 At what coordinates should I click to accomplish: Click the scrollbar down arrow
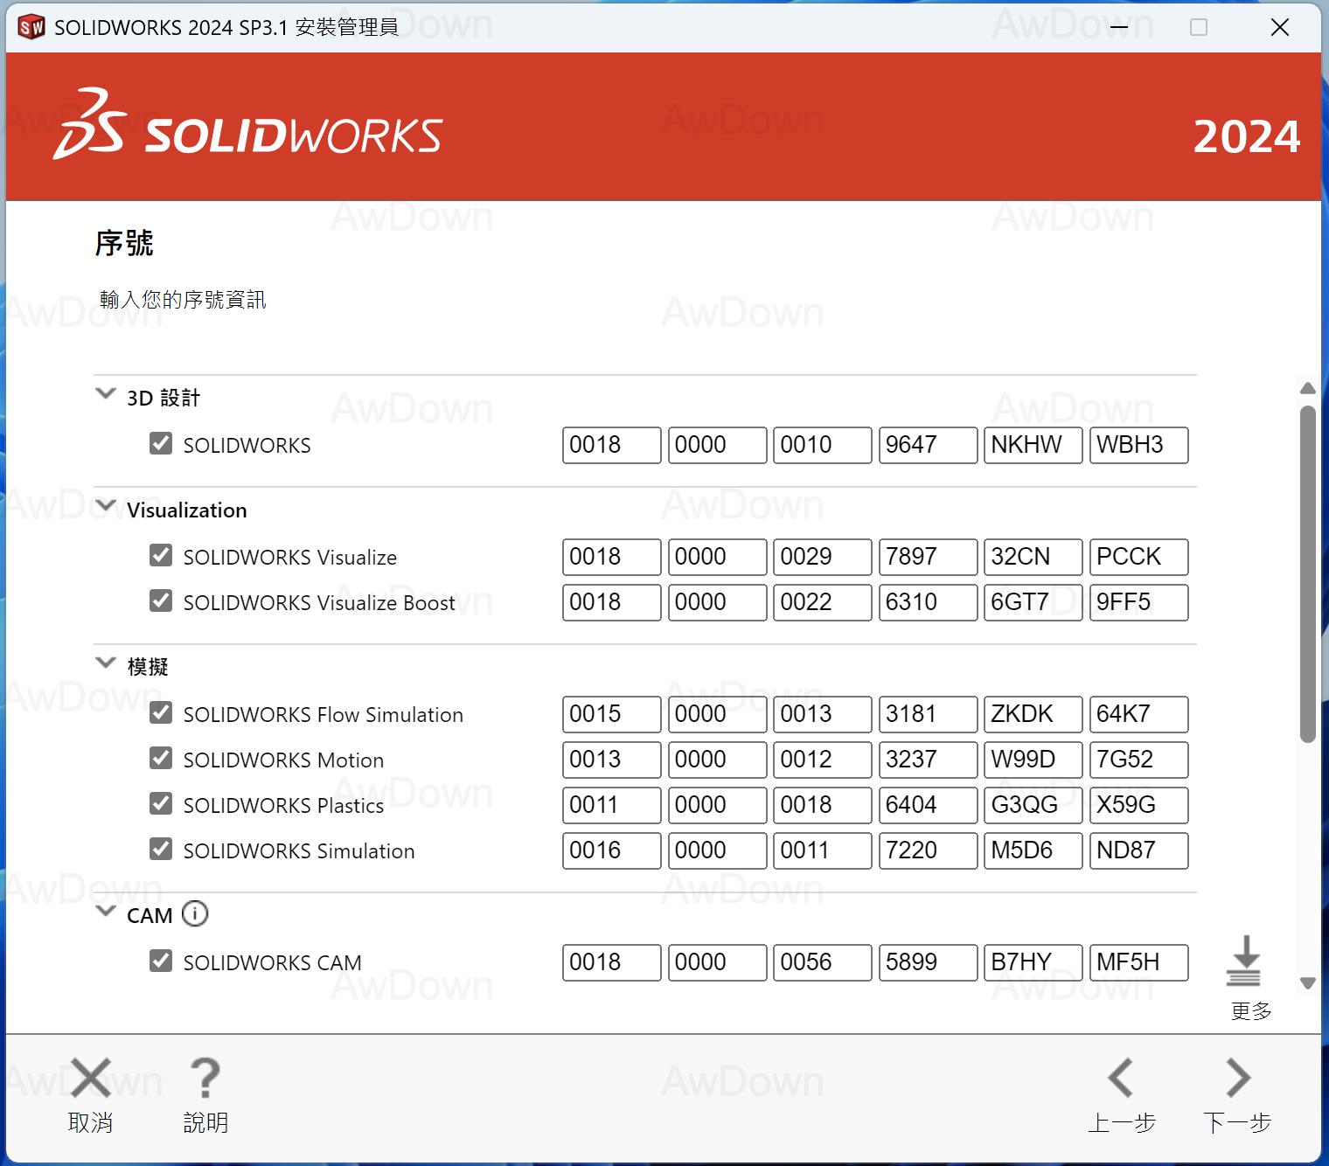[1307, 983]
